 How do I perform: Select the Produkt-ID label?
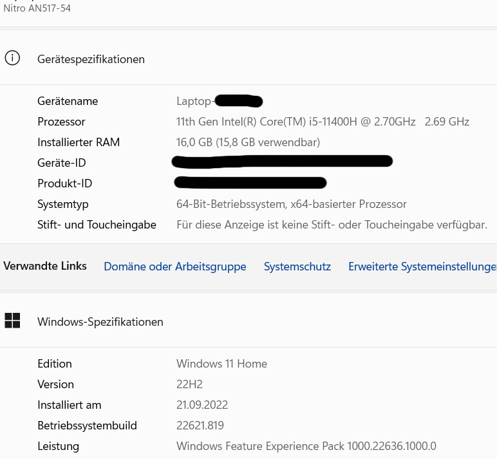tap(64, 183)
